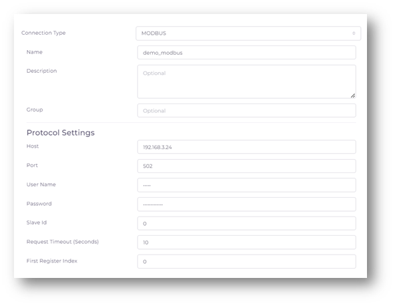Click the Slave Id label
This screenshot has width=395, height=306.
click(37, 222)
